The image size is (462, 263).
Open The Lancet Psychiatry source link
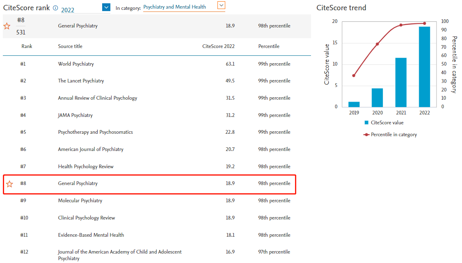coord(81,81)
